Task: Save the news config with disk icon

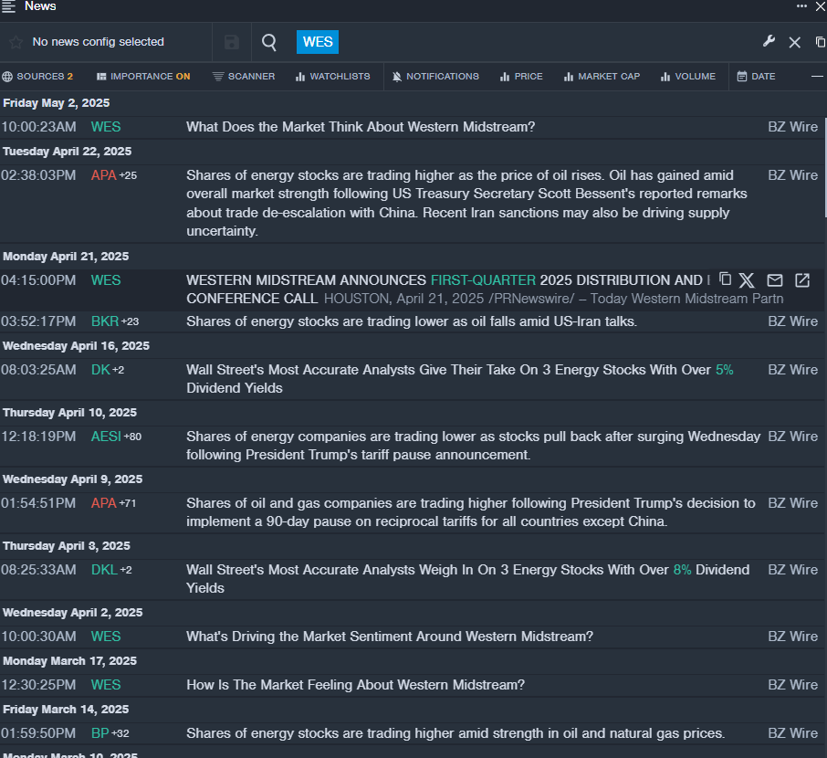Action: click(x=232, y=42)
